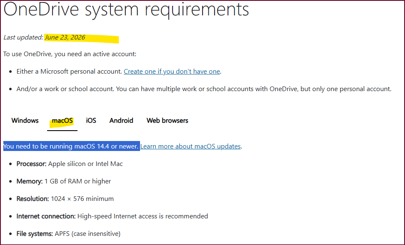Click the selected 'You need to be running macOS 14.4' sentence
This screenshot has width=405, height=245.
click(x=71, y=146)
